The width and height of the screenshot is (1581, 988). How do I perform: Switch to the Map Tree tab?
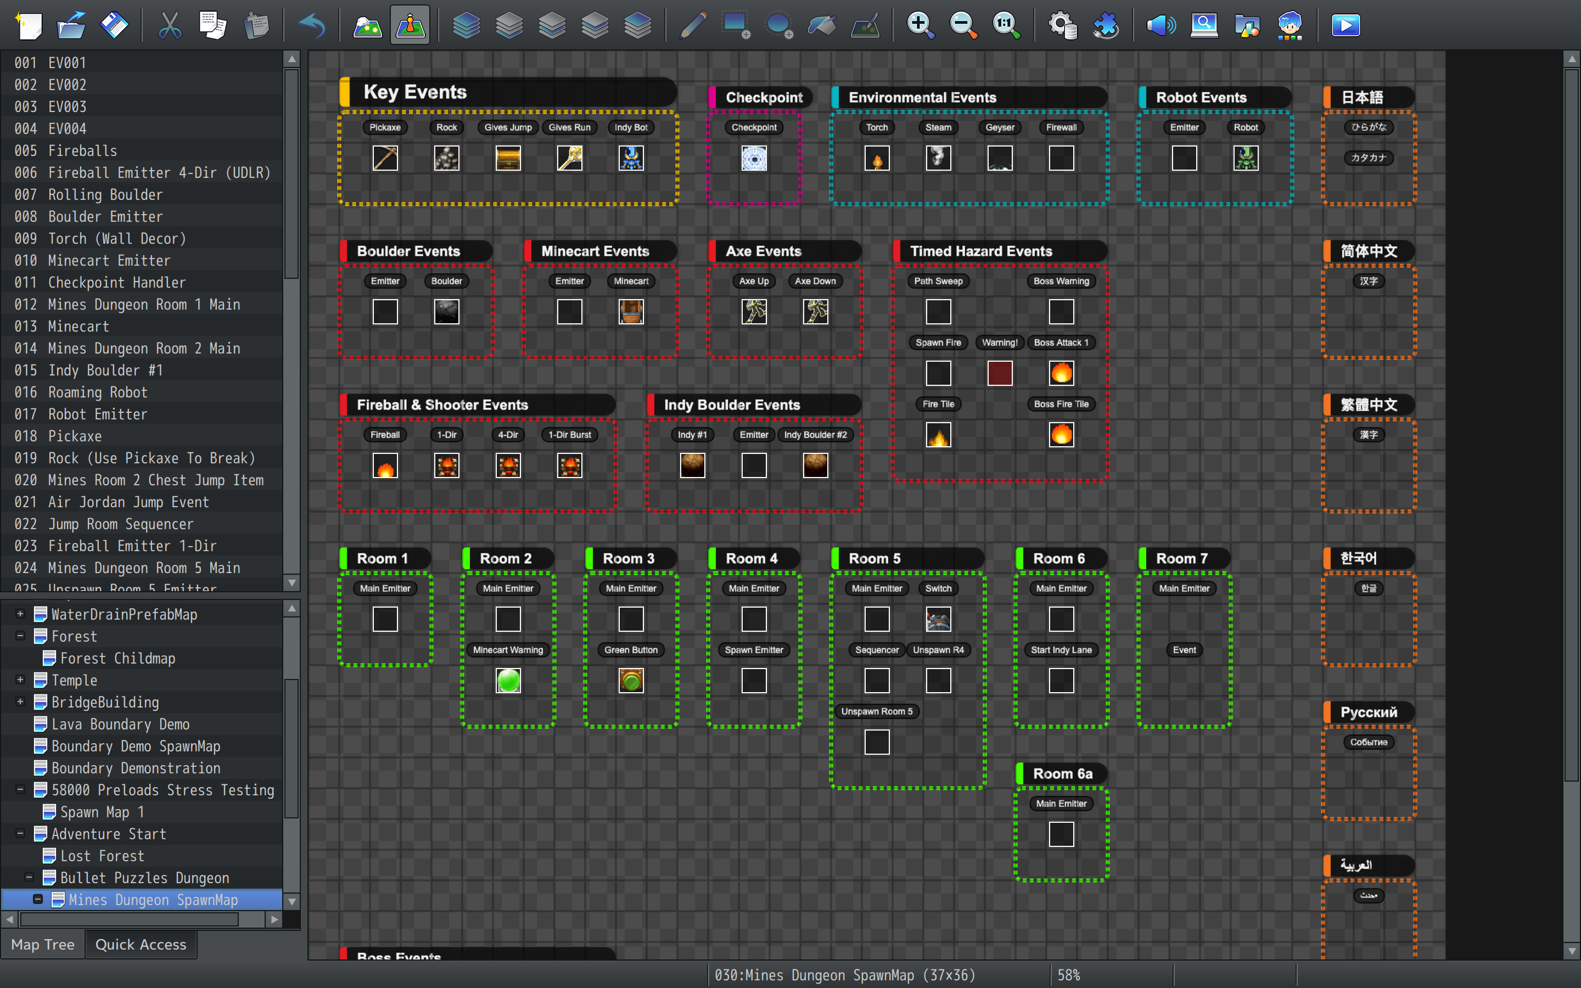[42, 944]
